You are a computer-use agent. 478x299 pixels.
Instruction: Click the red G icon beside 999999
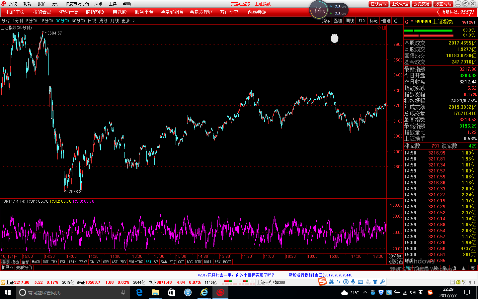(x=407, y=22)
